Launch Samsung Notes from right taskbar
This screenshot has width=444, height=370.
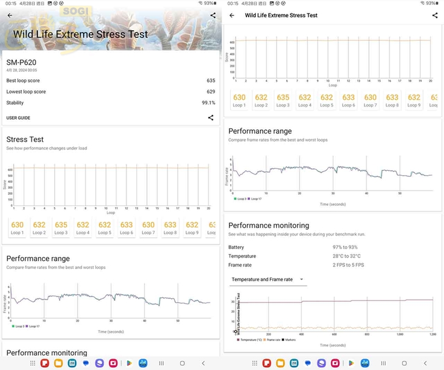267,363
